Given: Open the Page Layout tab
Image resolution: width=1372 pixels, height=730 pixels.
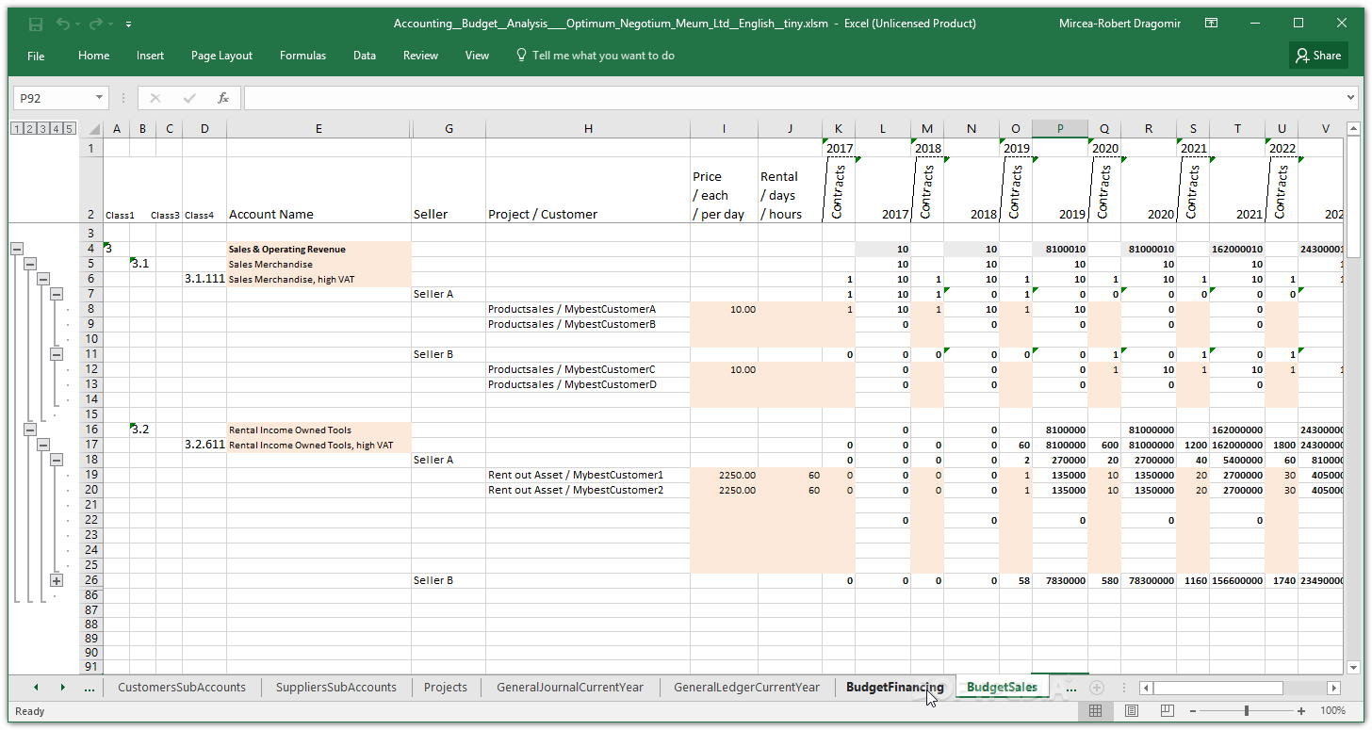Looking at the screenshot, I should (221, 56).
